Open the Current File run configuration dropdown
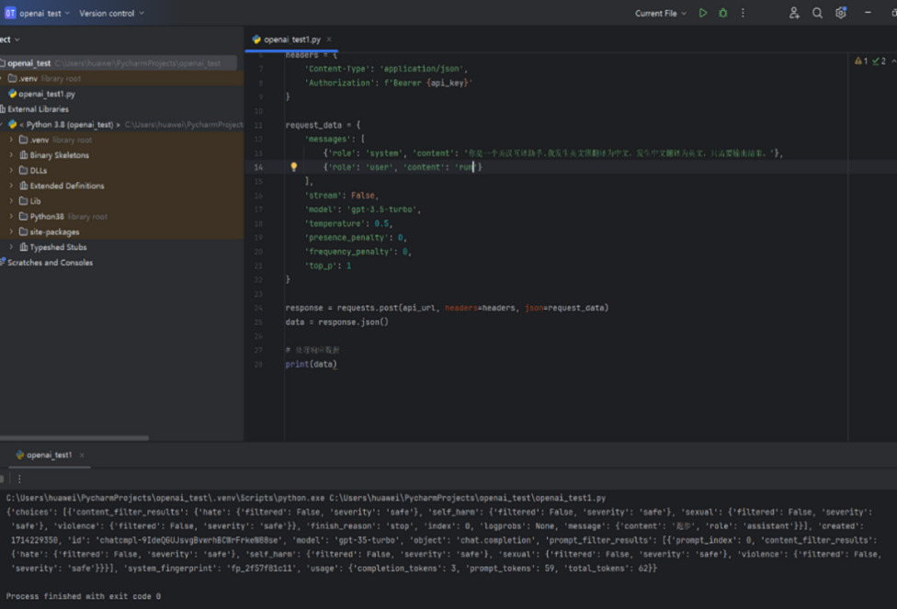The height and width of the screenshot is (609, 897). click(661, 13)
